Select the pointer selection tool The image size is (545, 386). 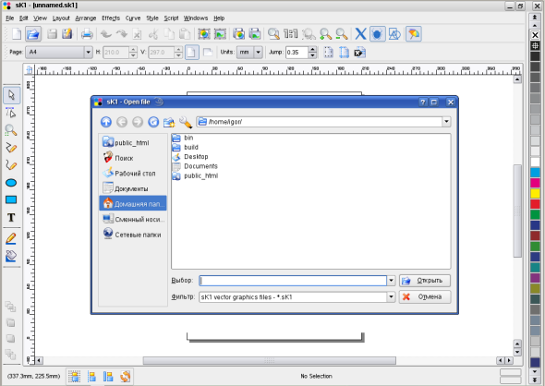click(x=11, y=95)
